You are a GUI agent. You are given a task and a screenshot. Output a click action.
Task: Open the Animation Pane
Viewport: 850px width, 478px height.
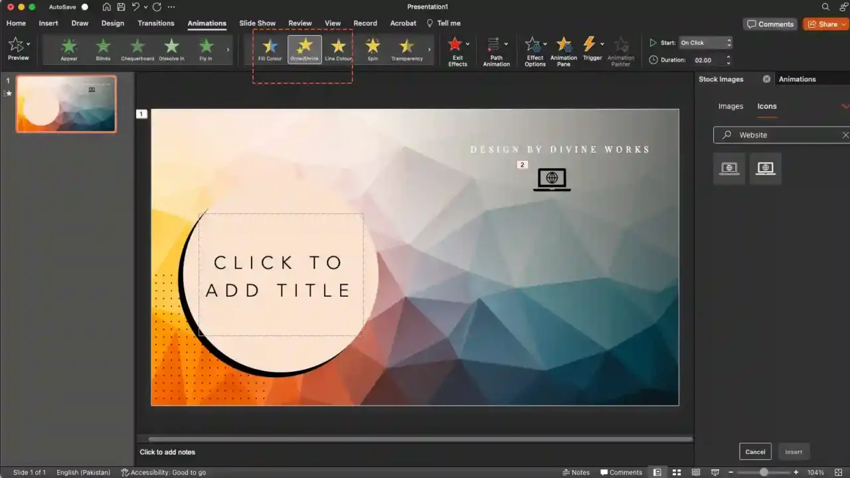click(x=563, y=50)
